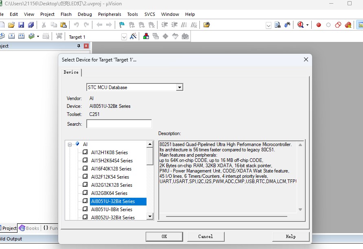This screenshot has height=249, width=363.
Task: Open Options for Target magic wand icon
Action: (x=133, y=37)
